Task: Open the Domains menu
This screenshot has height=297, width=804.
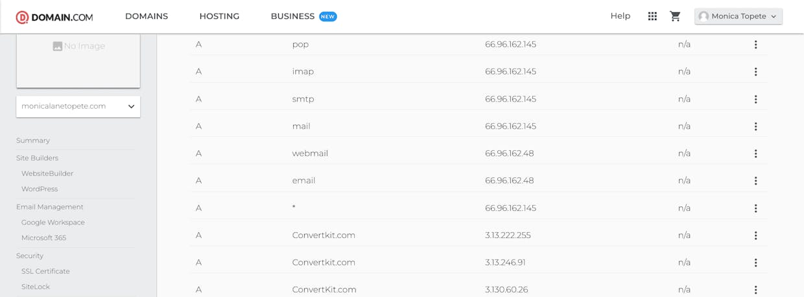Action: [147, 16]
